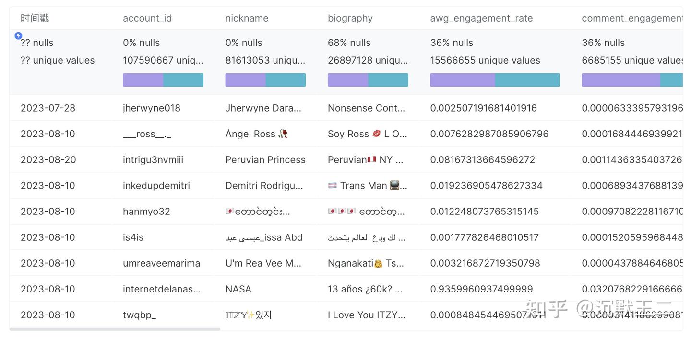Image resolution: width=691 pixels, height=337 pixels.
Task: Select the biography column header
Action: (350, 18)
